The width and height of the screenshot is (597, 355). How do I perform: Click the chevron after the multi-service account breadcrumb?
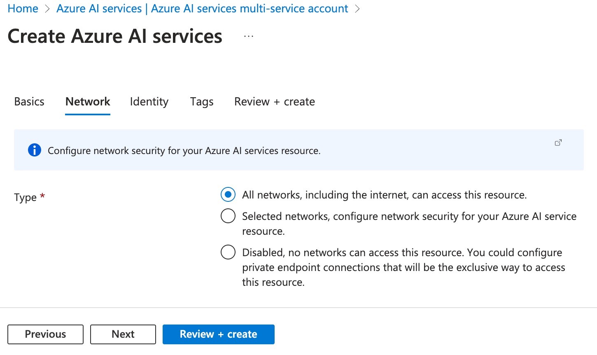357,8
